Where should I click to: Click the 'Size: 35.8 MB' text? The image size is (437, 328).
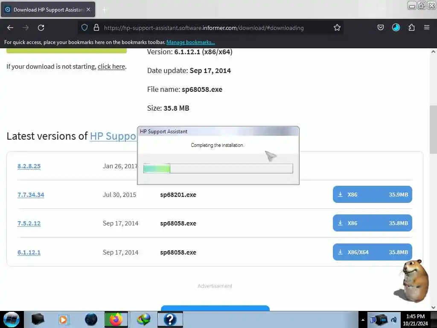tap(168, 108)
